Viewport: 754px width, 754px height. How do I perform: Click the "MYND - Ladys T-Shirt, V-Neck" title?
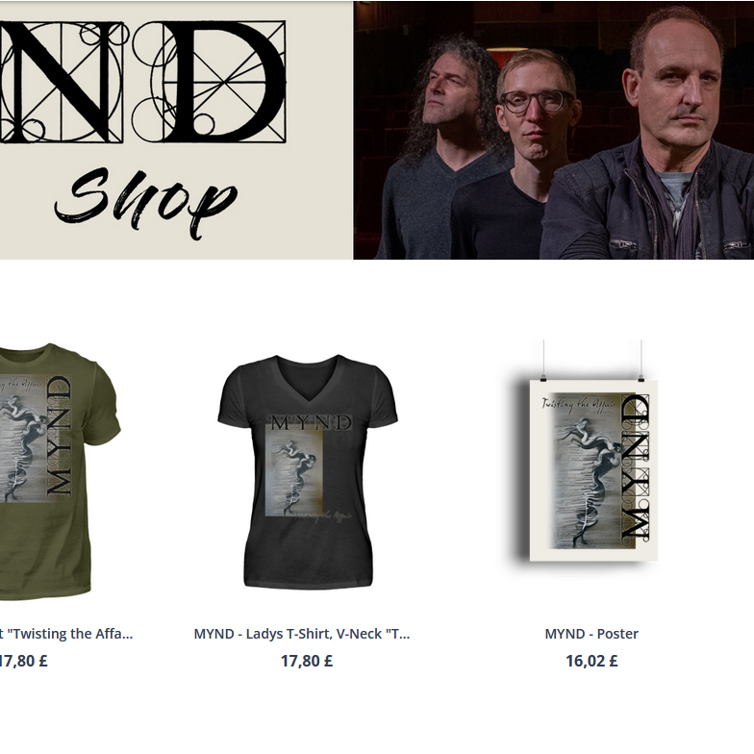(302, 634)
